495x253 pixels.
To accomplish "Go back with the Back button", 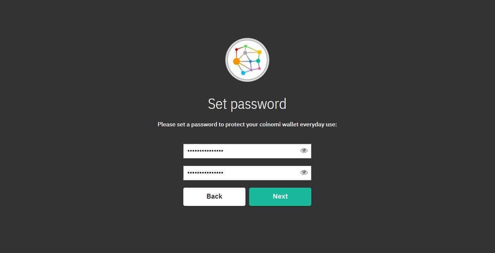I will (x=214, y=197).
